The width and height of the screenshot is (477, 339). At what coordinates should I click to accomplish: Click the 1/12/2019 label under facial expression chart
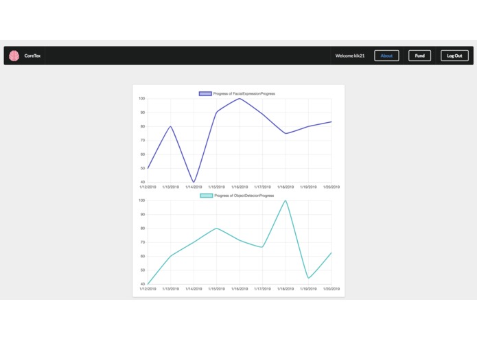[x=148, y=187]
